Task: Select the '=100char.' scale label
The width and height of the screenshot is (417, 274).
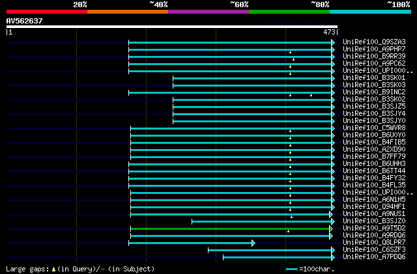Action: click(317, 269)
